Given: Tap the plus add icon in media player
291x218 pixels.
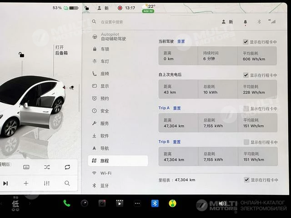Looking at the screenshot, I should click(26, 183).
